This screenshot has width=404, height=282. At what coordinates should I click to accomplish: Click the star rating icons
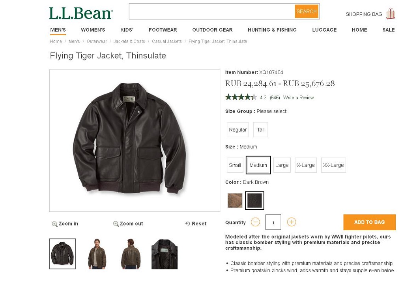point(241,97)
